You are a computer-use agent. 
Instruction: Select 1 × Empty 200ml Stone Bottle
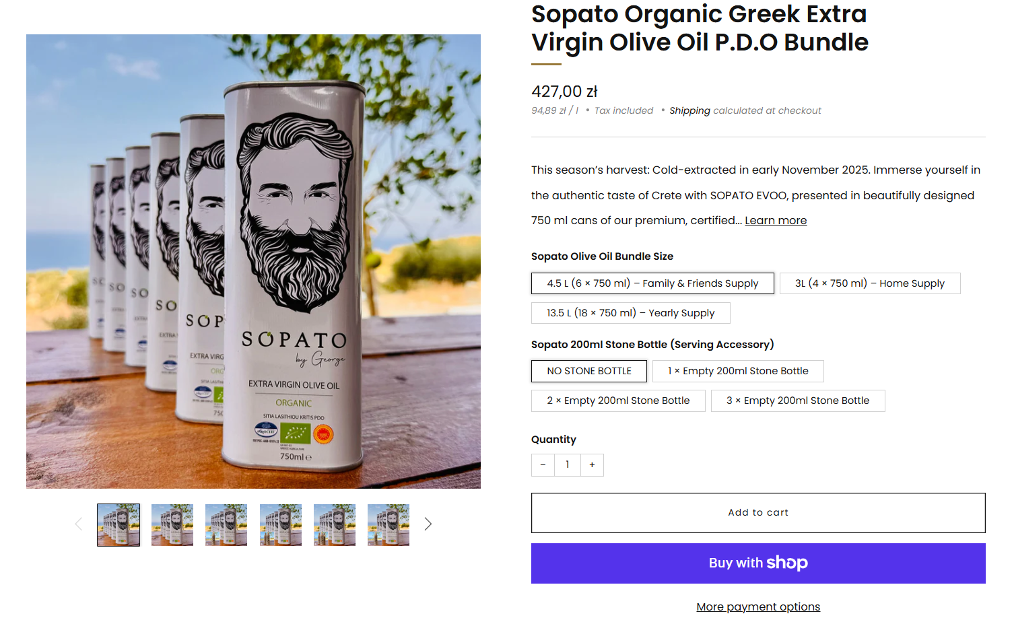(738, 371)
